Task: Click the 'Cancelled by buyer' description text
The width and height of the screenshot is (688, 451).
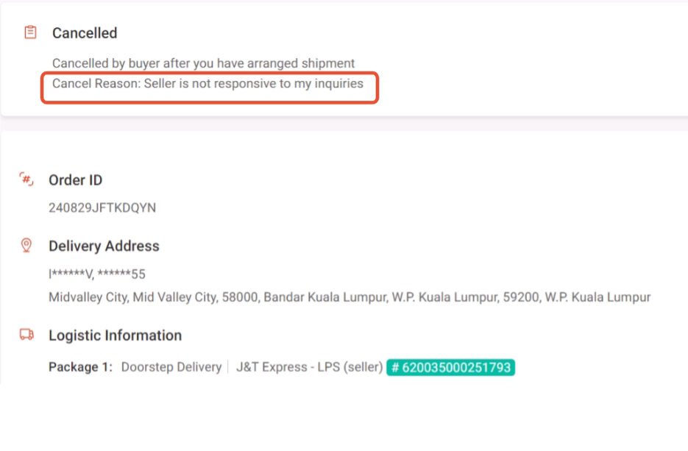Action: click(203, 63)
